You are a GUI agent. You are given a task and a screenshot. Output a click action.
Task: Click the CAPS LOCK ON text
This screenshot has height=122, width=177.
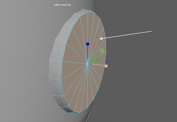tap(62, 5)
